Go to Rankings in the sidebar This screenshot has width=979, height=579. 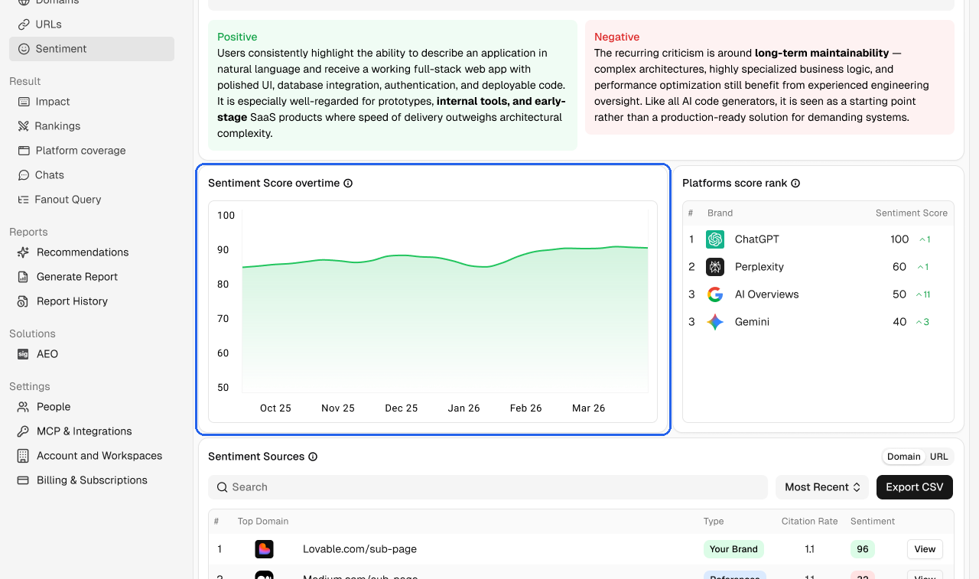click(92, 126)
